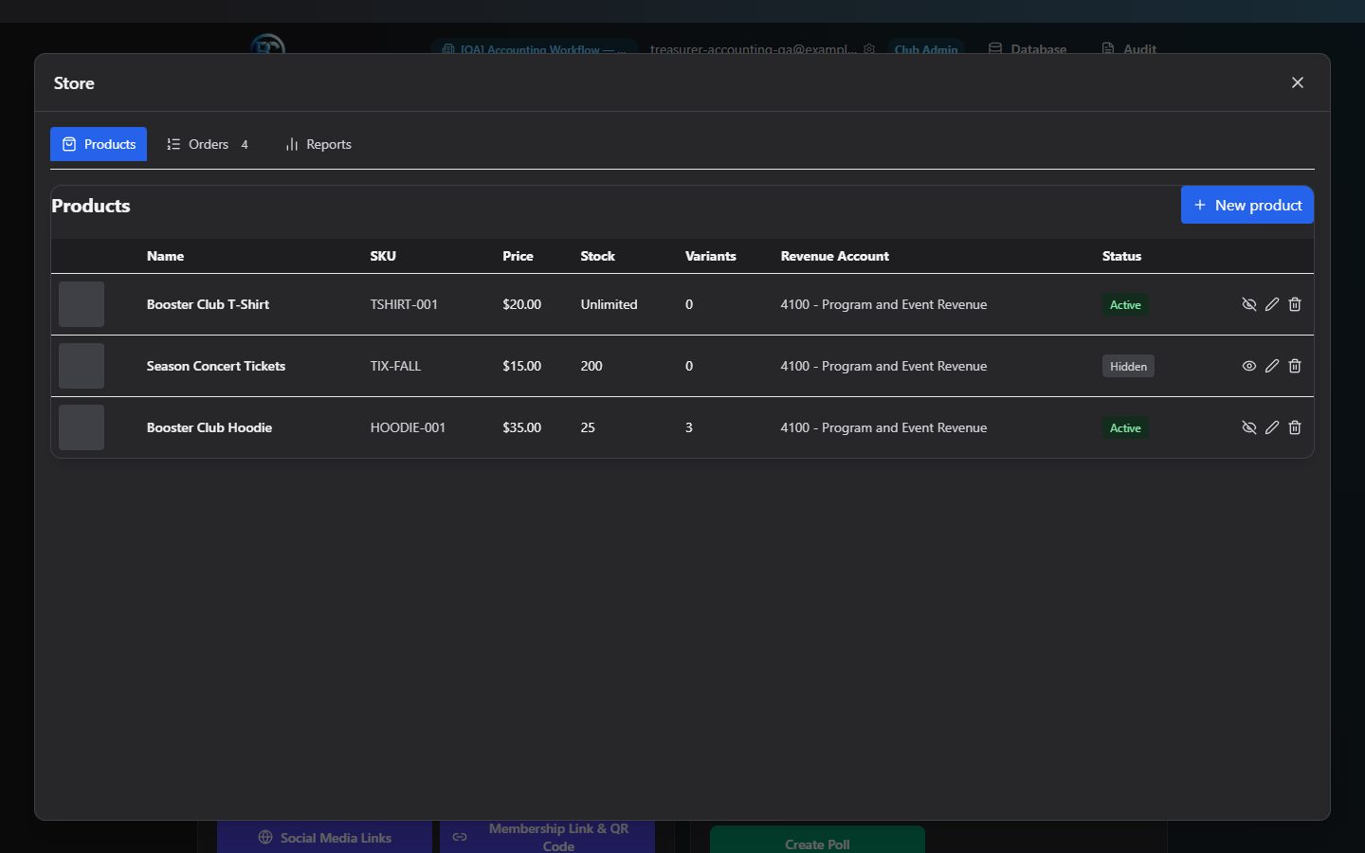Screen dimensions: 1365x853
Task: Delete the Booster Club T-Shirt product
Action: point(1295,304)
